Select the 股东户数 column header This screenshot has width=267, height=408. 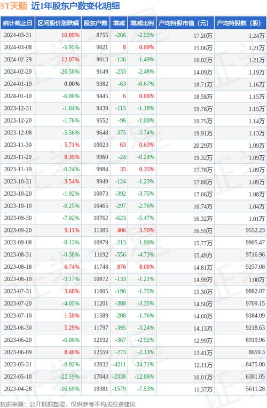(96, 23)
